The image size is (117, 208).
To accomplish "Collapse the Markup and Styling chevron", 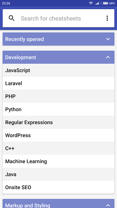I will coord(108,205).
